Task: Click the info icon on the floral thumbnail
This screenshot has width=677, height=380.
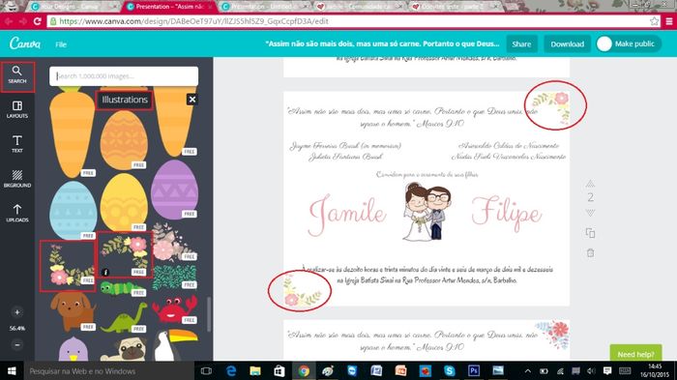Action: tap(105, 272)
